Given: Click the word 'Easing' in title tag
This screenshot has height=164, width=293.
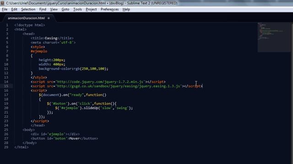Looking at the screenshot, I should [51, 38].
